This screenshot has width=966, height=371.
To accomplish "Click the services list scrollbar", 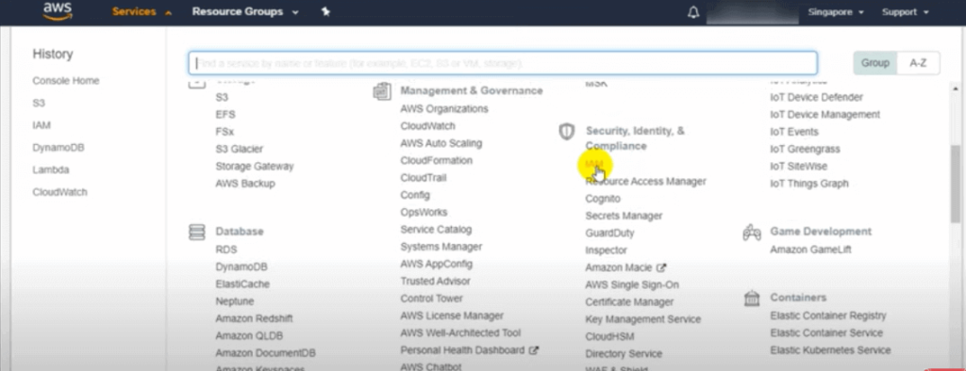I will coord(955,185).
